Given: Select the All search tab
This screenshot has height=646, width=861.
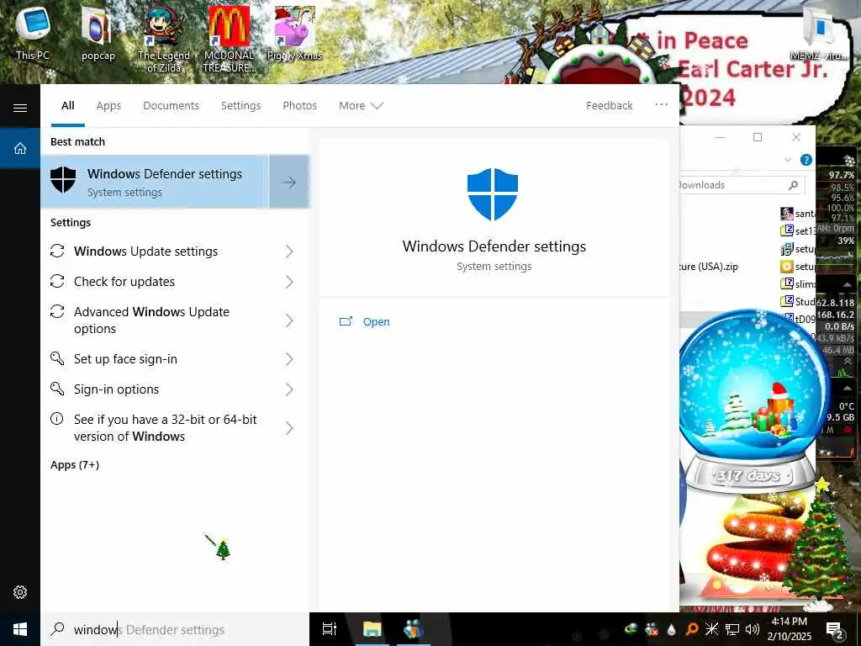Looking at the screenshot, I should 67,105.
